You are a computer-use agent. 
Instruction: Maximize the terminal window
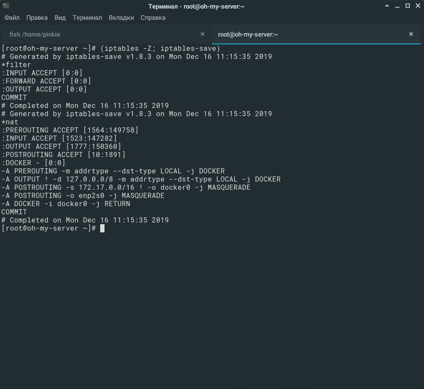(x=408, y=6)
